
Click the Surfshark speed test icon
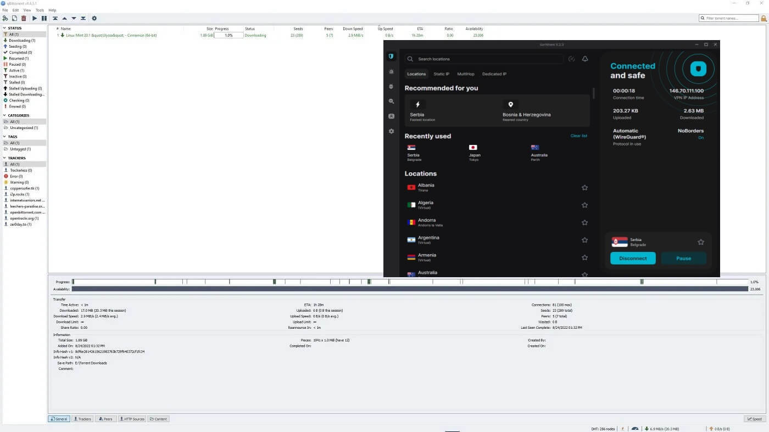tap(572, 59)
